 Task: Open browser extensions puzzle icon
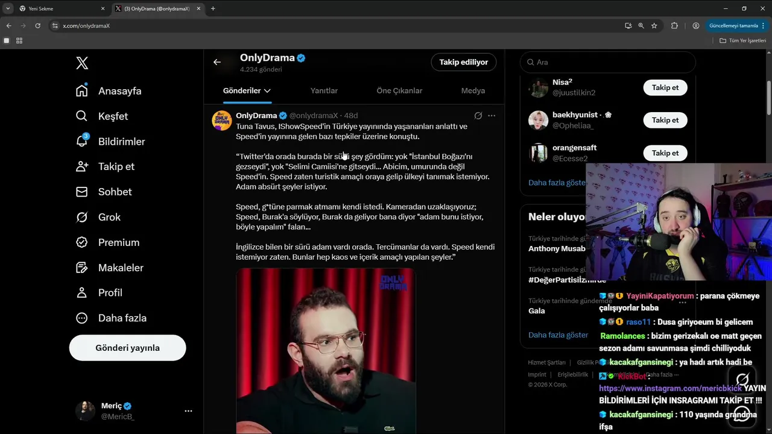674,26
